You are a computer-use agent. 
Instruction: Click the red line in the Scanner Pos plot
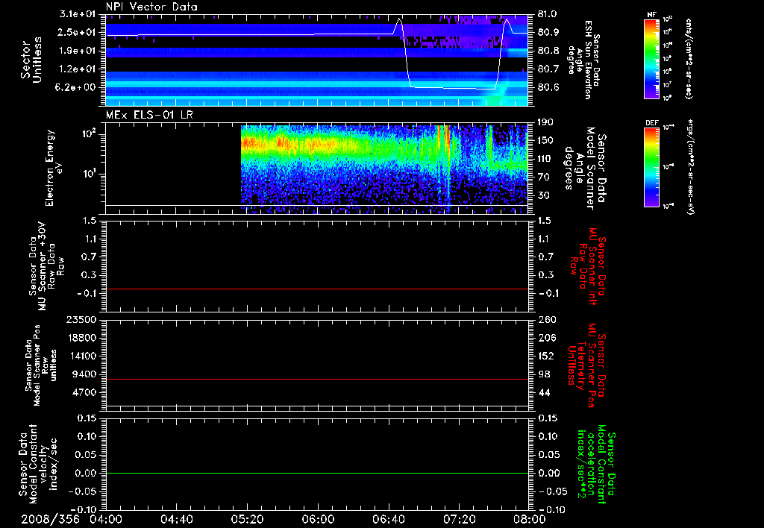[317, 379]
